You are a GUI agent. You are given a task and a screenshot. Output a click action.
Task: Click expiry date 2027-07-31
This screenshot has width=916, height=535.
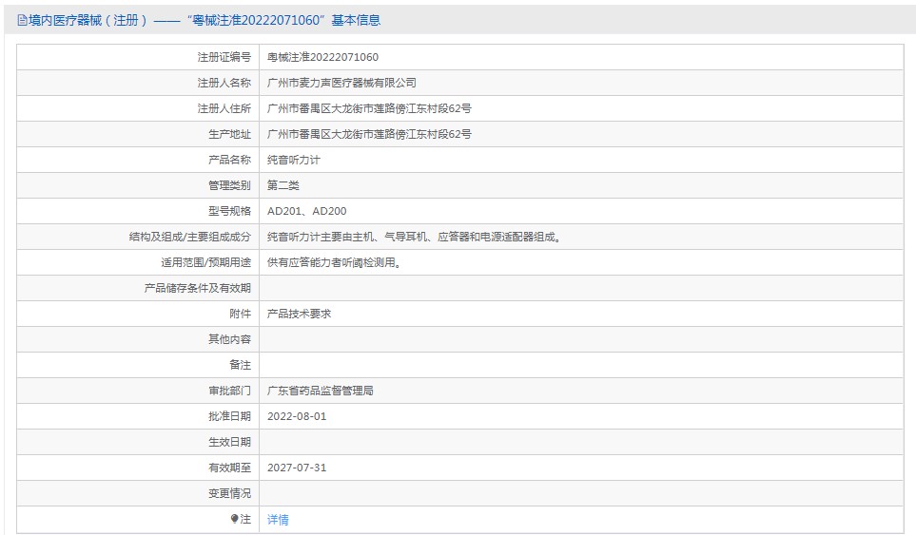[x=297, y=468]
